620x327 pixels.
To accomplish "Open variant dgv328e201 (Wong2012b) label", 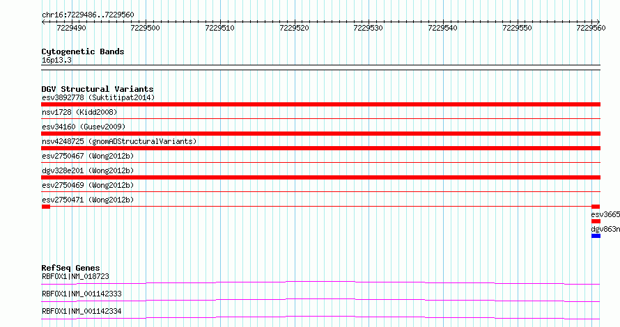I will (x=88, y=170).
